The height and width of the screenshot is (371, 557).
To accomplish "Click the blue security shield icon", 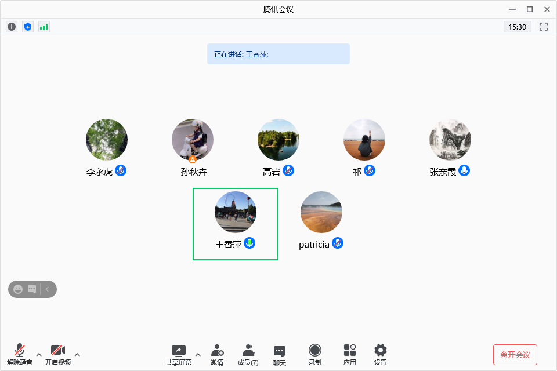I will (28, 27).
